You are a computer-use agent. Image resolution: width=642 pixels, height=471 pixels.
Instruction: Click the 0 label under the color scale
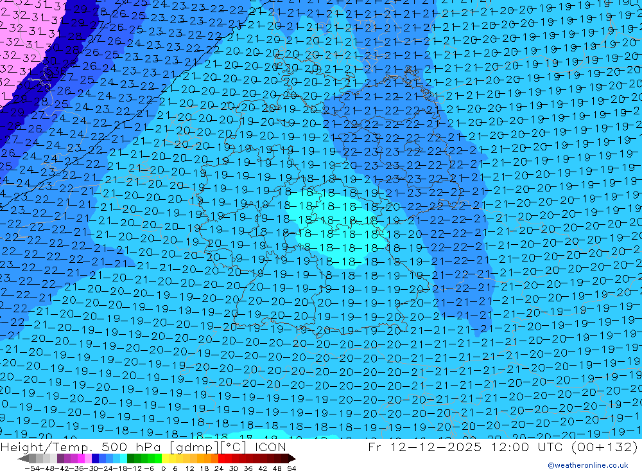tap(163, 468)
